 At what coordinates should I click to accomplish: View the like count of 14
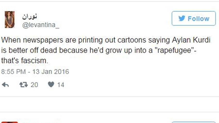60,85
